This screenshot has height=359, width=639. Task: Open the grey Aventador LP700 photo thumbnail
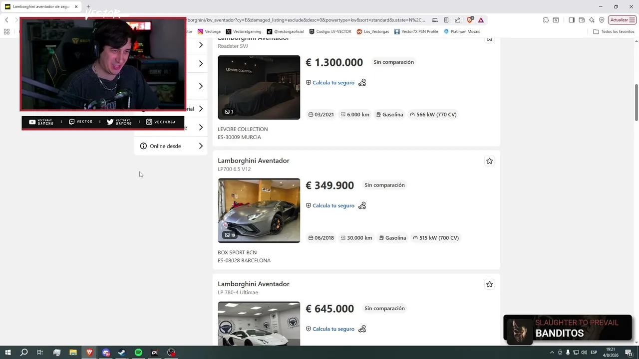(x=259, y=210)
